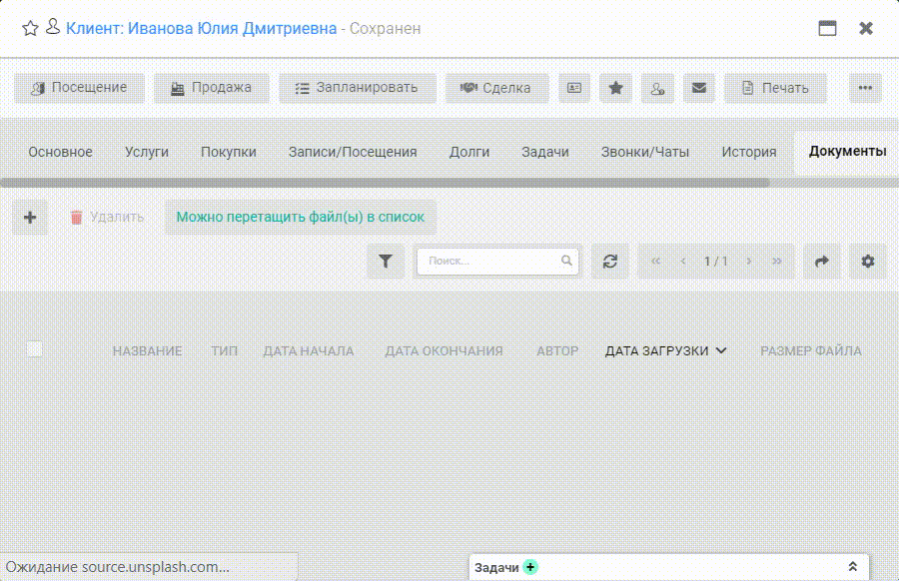Screen dimensions: 899x581
Task: Go to last page double arrow
Action: tap(776, 262)
